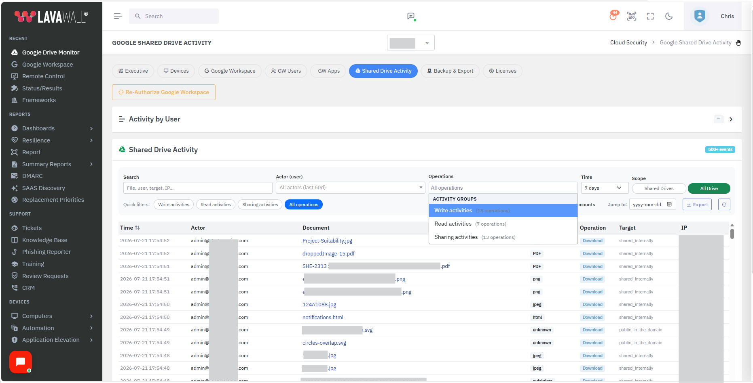The width and height of the screenshot is (753, 383).
Task: Collapse Activity by User panel minus button
Action: pos(719,119)
